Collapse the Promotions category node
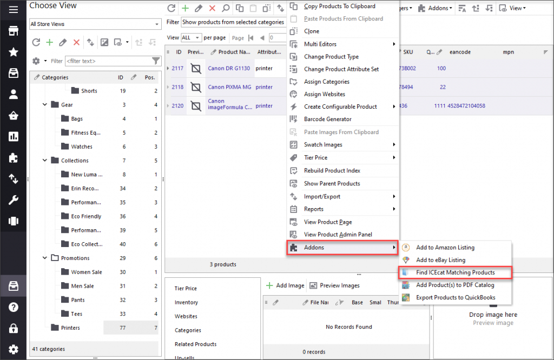This screenshot has width=554, height=360. click(45, 258)
